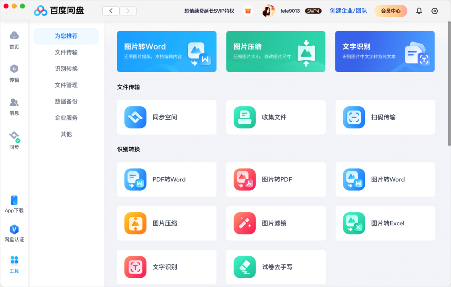Select the 数据备份 category tab

66,101
